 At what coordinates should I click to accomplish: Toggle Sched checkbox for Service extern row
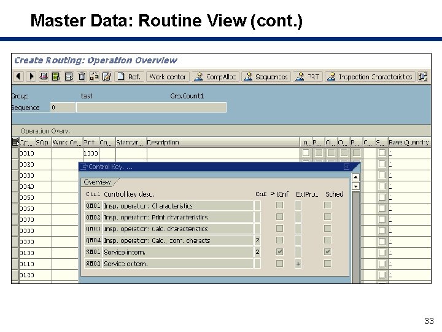click(x=327, y=263)
